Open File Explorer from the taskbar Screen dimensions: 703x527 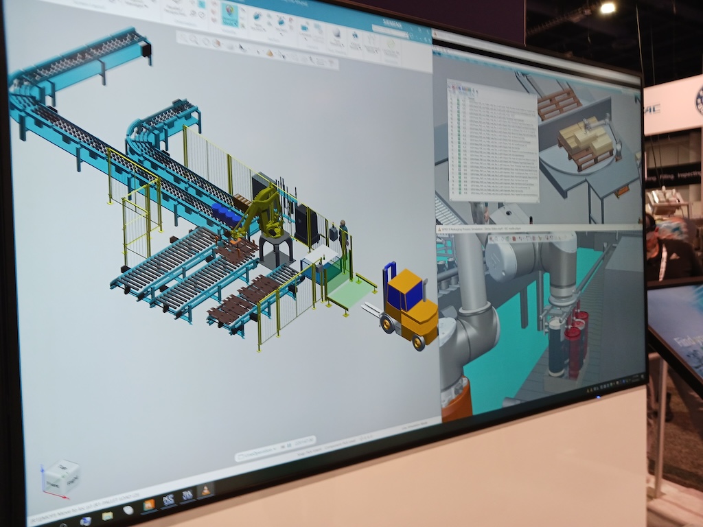107,516
